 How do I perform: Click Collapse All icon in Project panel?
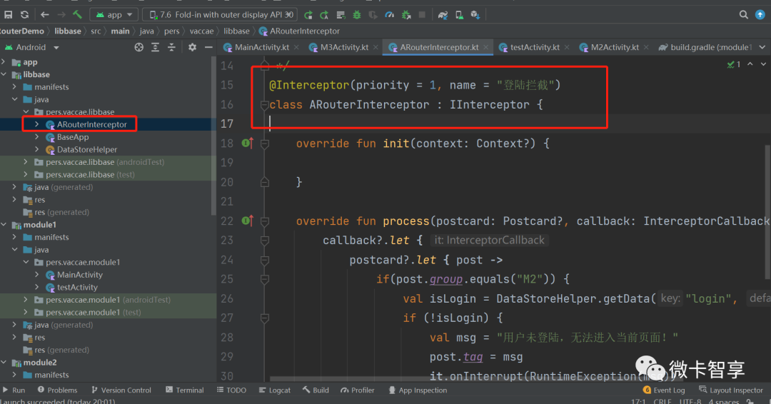[171, 47]
